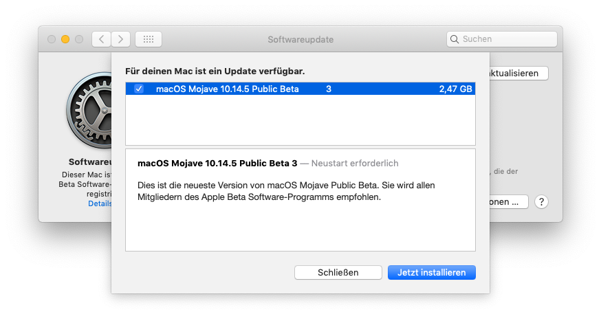Viewport: 601px width, 312px height.
Task: Click the partially hidden Optionen button
Action: tap(508, 202)
